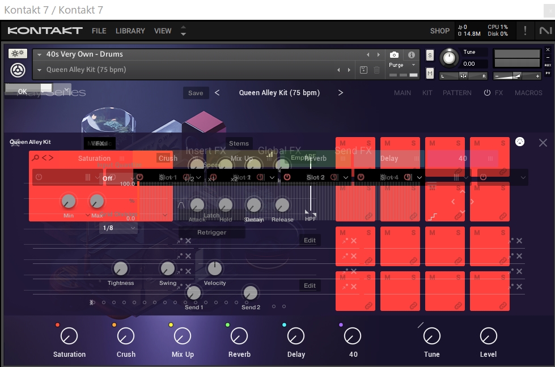Screen dimensions: 555x367
Task: Load next instrument via header right arrow
Action: tap(378, 54)
